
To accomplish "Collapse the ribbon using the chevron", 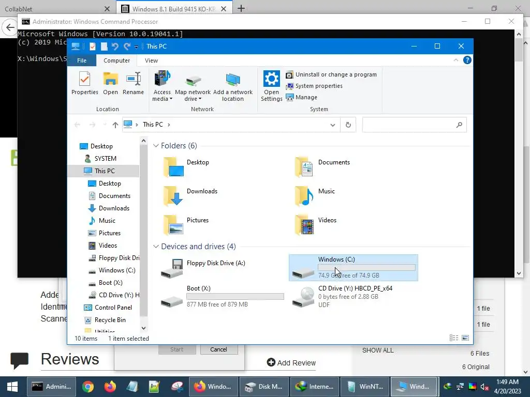I will tap(455, 60).
